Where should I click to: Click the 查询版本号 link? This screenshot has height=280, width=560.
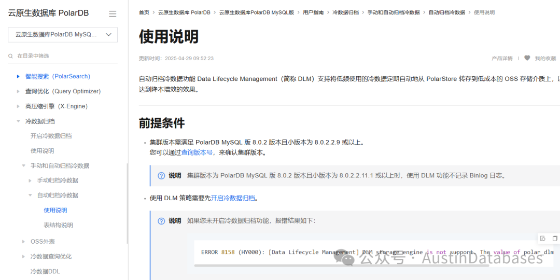tap(197, 153)
